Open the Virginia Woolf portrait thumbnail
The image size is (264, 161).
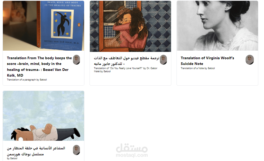pos(217,26)
